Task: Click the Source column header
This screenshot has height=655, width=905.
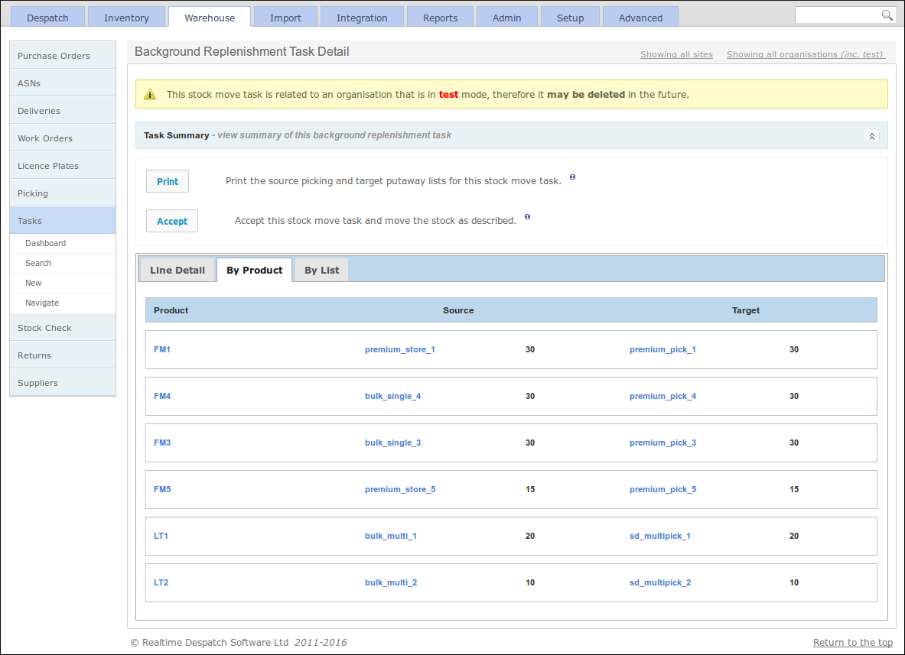Action: [458, 310]
